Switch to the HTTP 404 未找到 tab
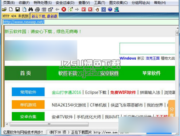Viewport: 180px width, 136px height. (16, 16)
